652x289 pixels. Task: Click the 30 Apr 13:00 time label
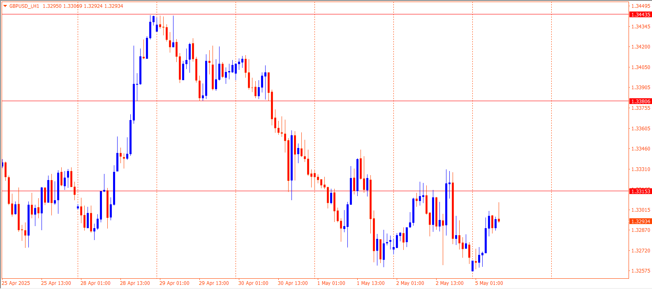pos(293,283)
